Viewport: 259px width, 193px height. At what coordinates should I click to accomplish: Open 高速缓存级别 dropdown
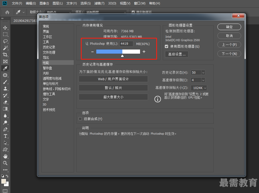coord(203,80)
